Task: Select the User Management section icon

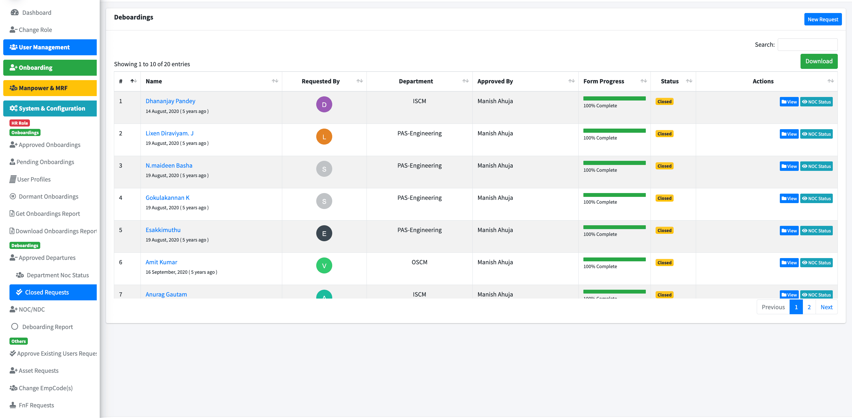Action: [13, 47]
